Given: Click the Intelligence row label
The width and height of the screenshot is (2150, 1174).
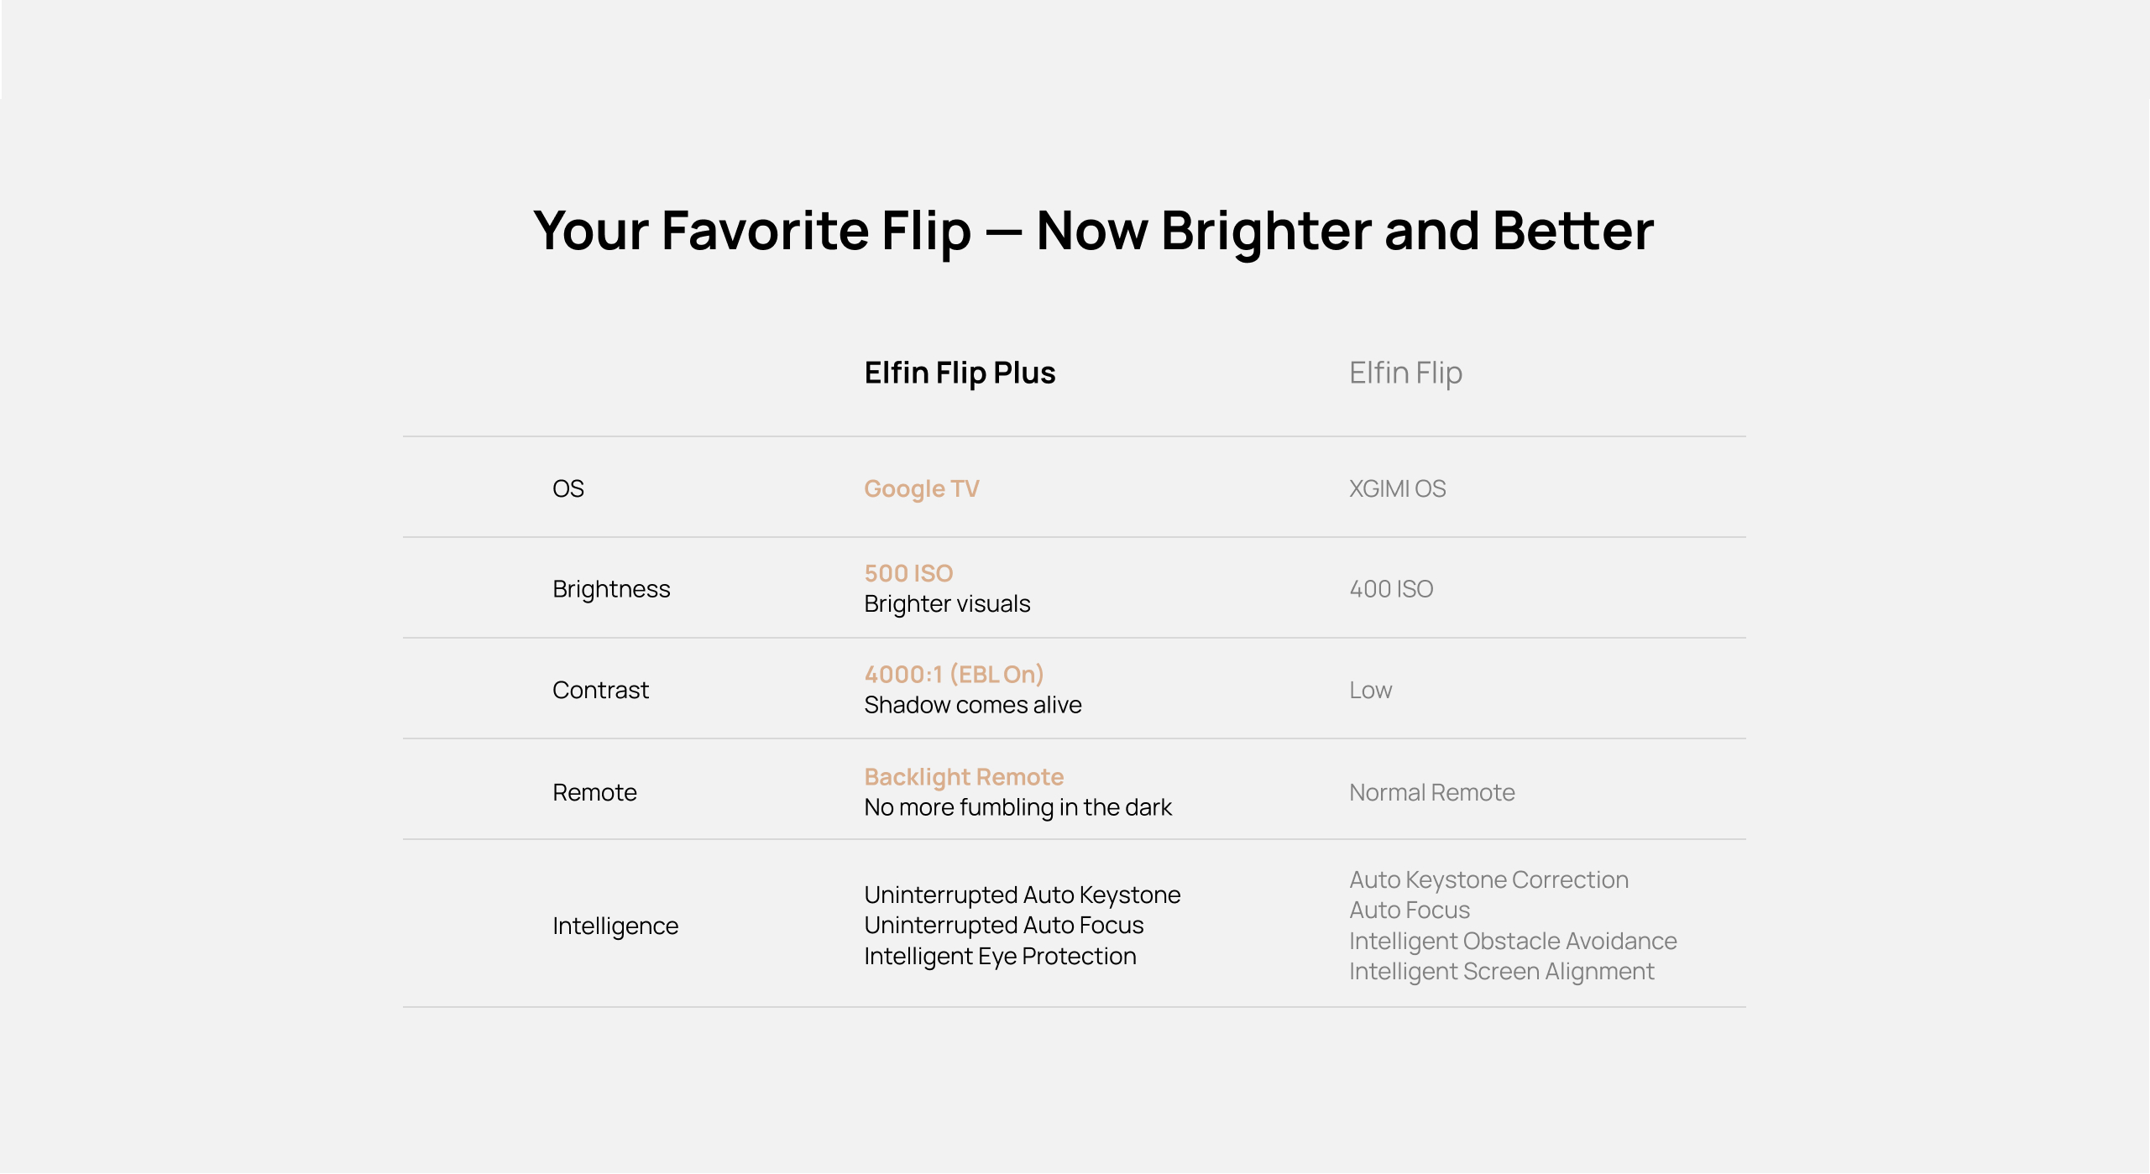Looking at the screenshot, I should (615, 926).
